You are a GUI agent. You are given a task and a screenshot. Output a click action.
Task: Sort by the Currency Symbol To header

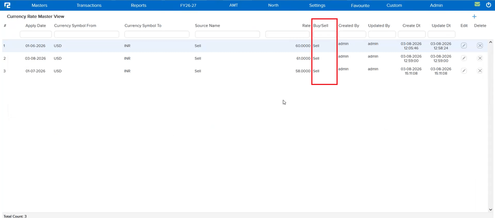click(x=143, y=26)
